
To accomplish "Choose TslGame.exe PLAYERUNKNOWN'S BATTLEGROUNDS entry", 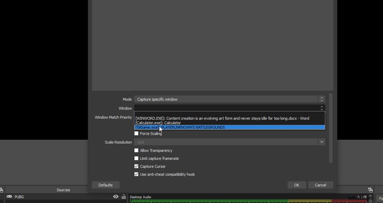I will pos(230,127).
